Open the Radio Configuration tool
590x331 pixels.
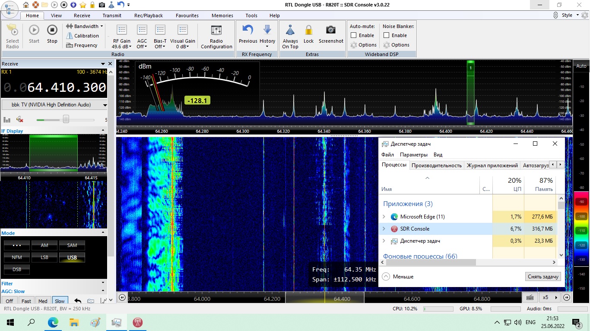(x=216, y=31)
